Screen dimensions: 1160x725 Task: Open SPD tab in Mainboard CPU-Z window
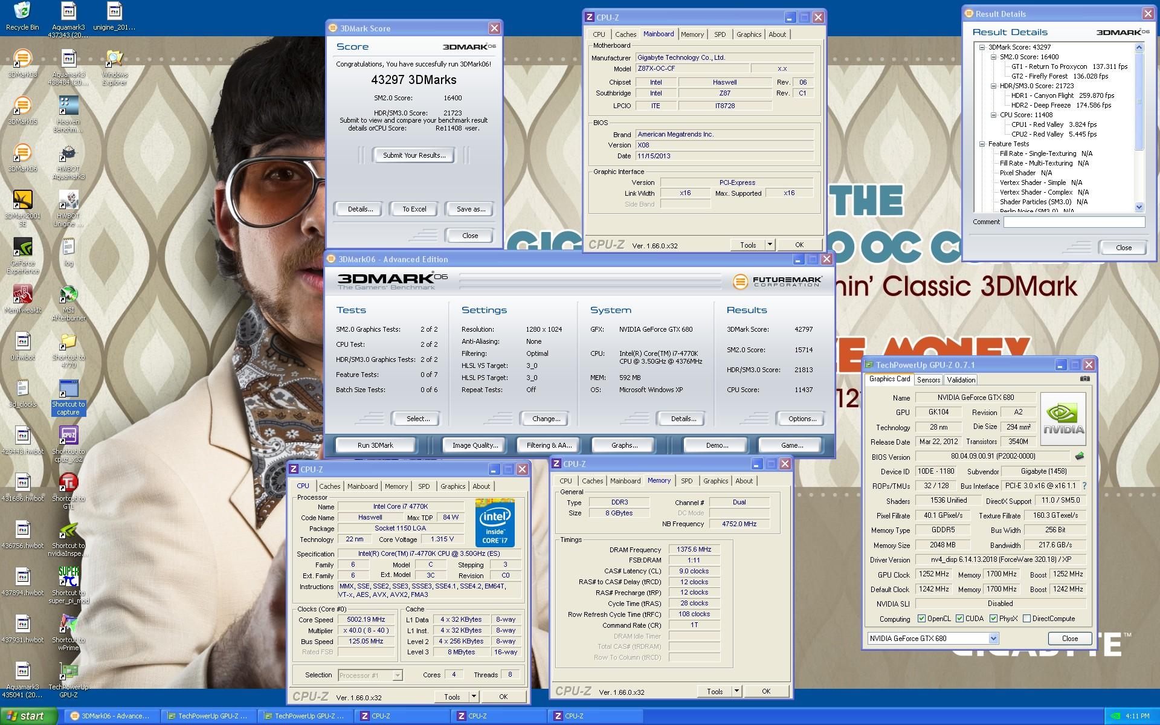(x=720, y=34)
